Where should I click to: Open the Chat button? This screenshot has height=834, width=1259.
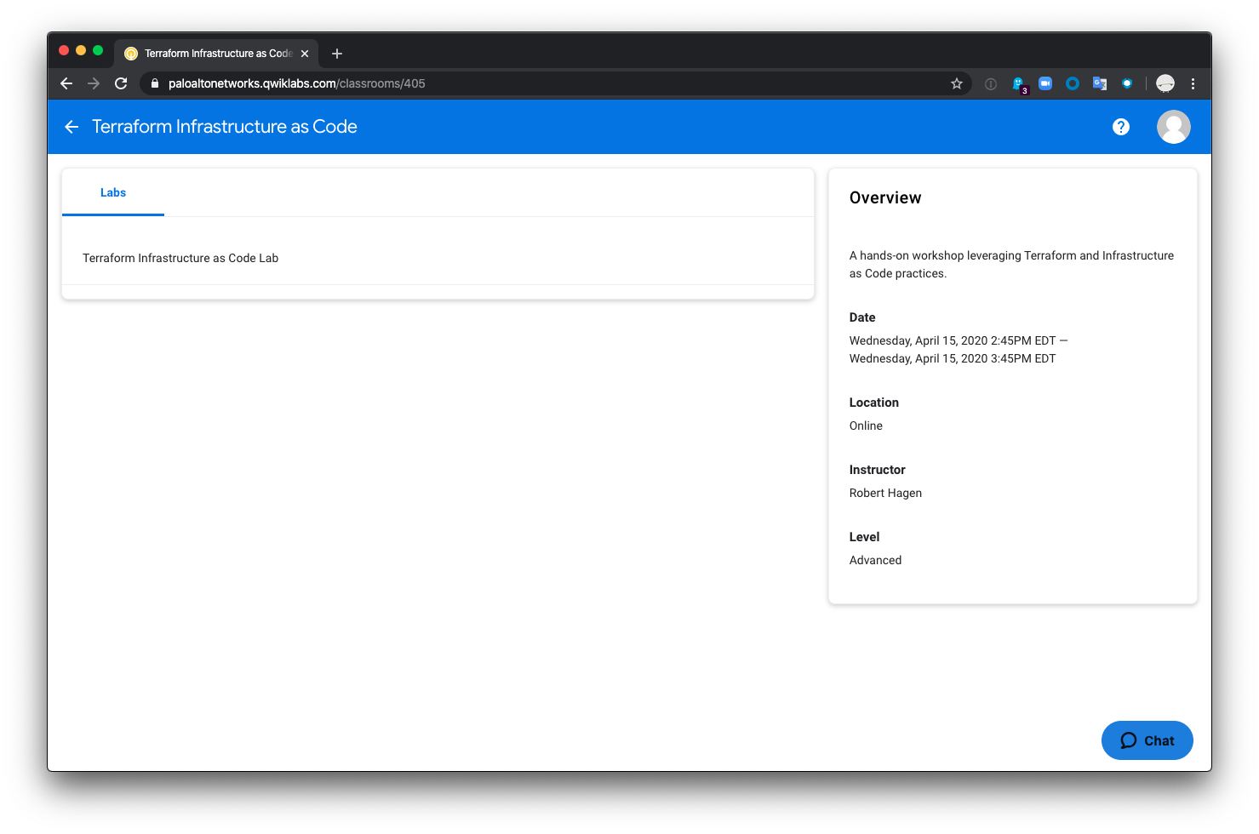tap(1147, 740)
